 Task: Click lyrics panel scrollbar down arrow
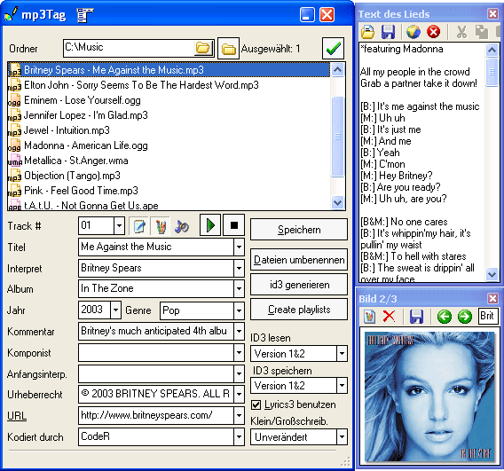point(492,274)
